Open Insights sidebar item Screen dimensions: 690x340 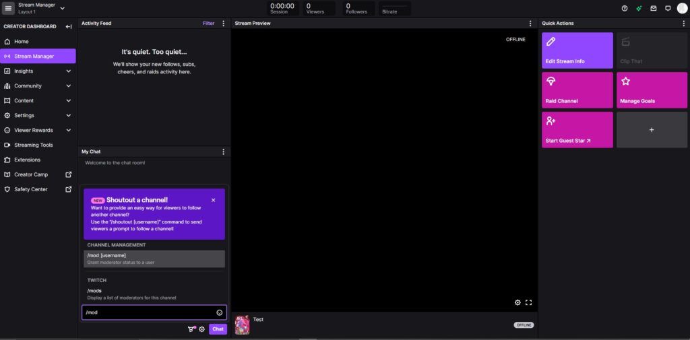point(24,71)
